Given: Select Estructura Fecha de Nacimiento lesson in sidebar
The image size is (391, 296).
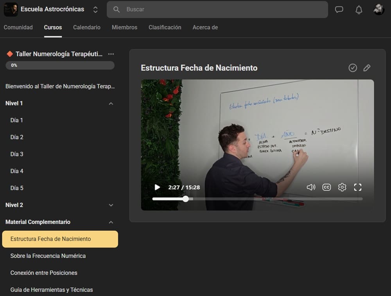Looking at the screenshot, I should (60, 239).
